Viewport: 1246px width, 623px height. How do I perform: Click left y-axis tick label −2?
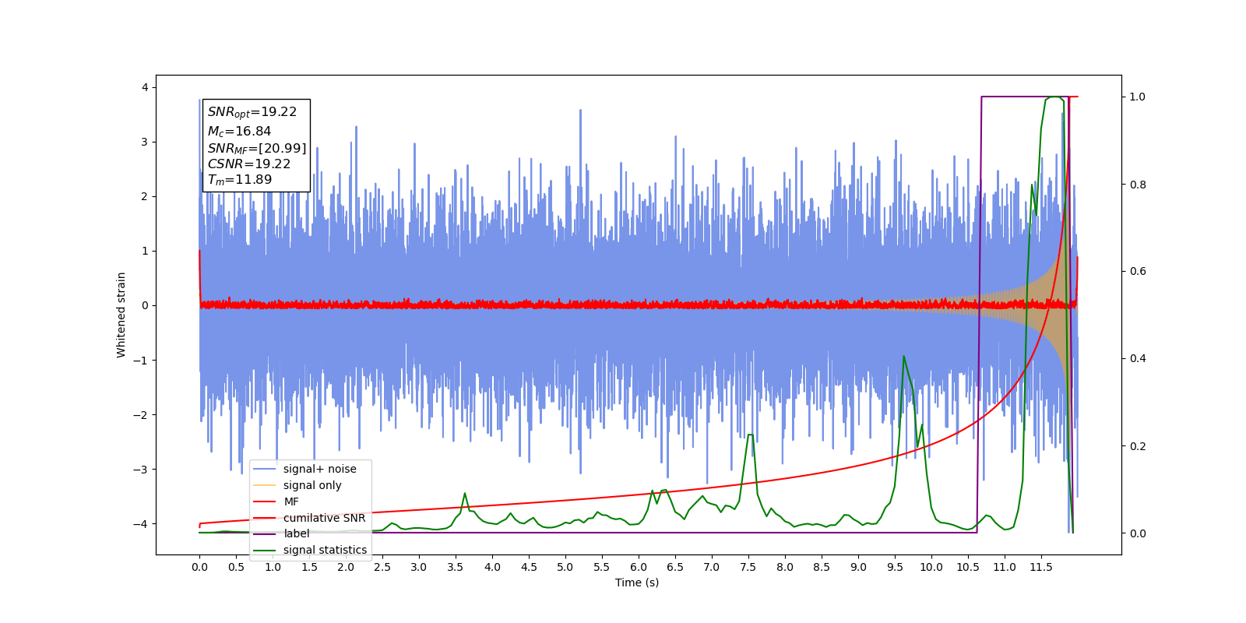click(x=140, y=414)
